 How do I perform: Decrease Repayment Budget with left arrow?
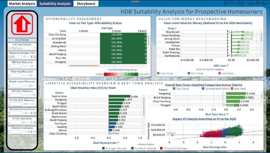[x=32, y=57]
